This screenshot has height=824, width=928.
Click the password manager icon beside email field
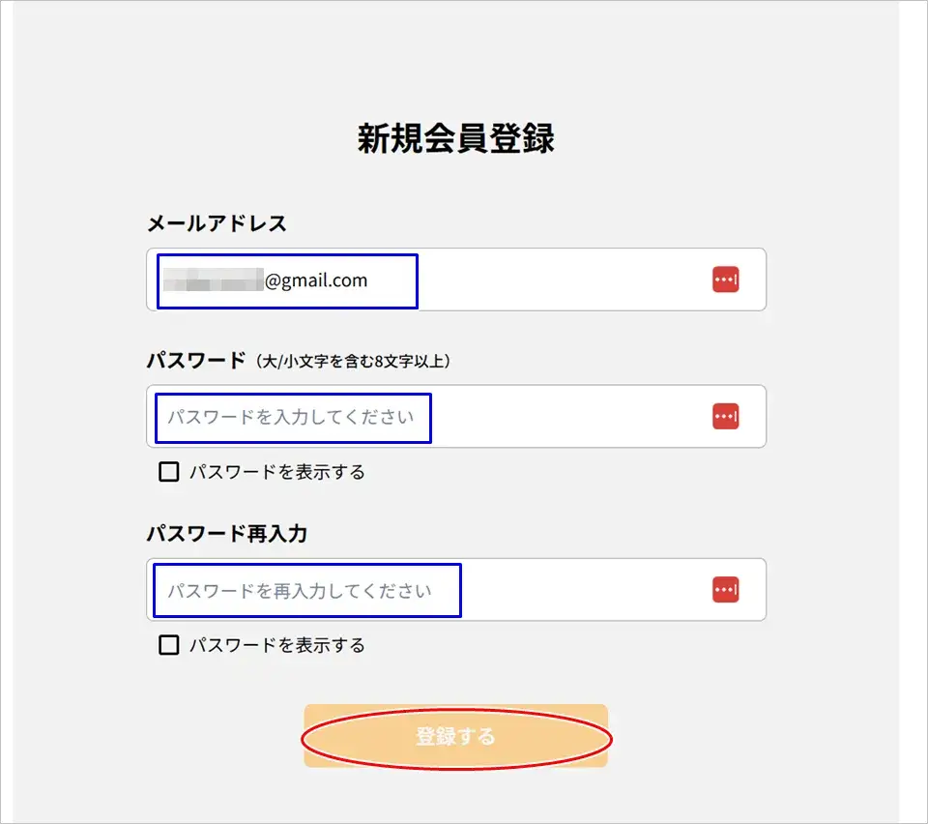click(x=726, y=279)
